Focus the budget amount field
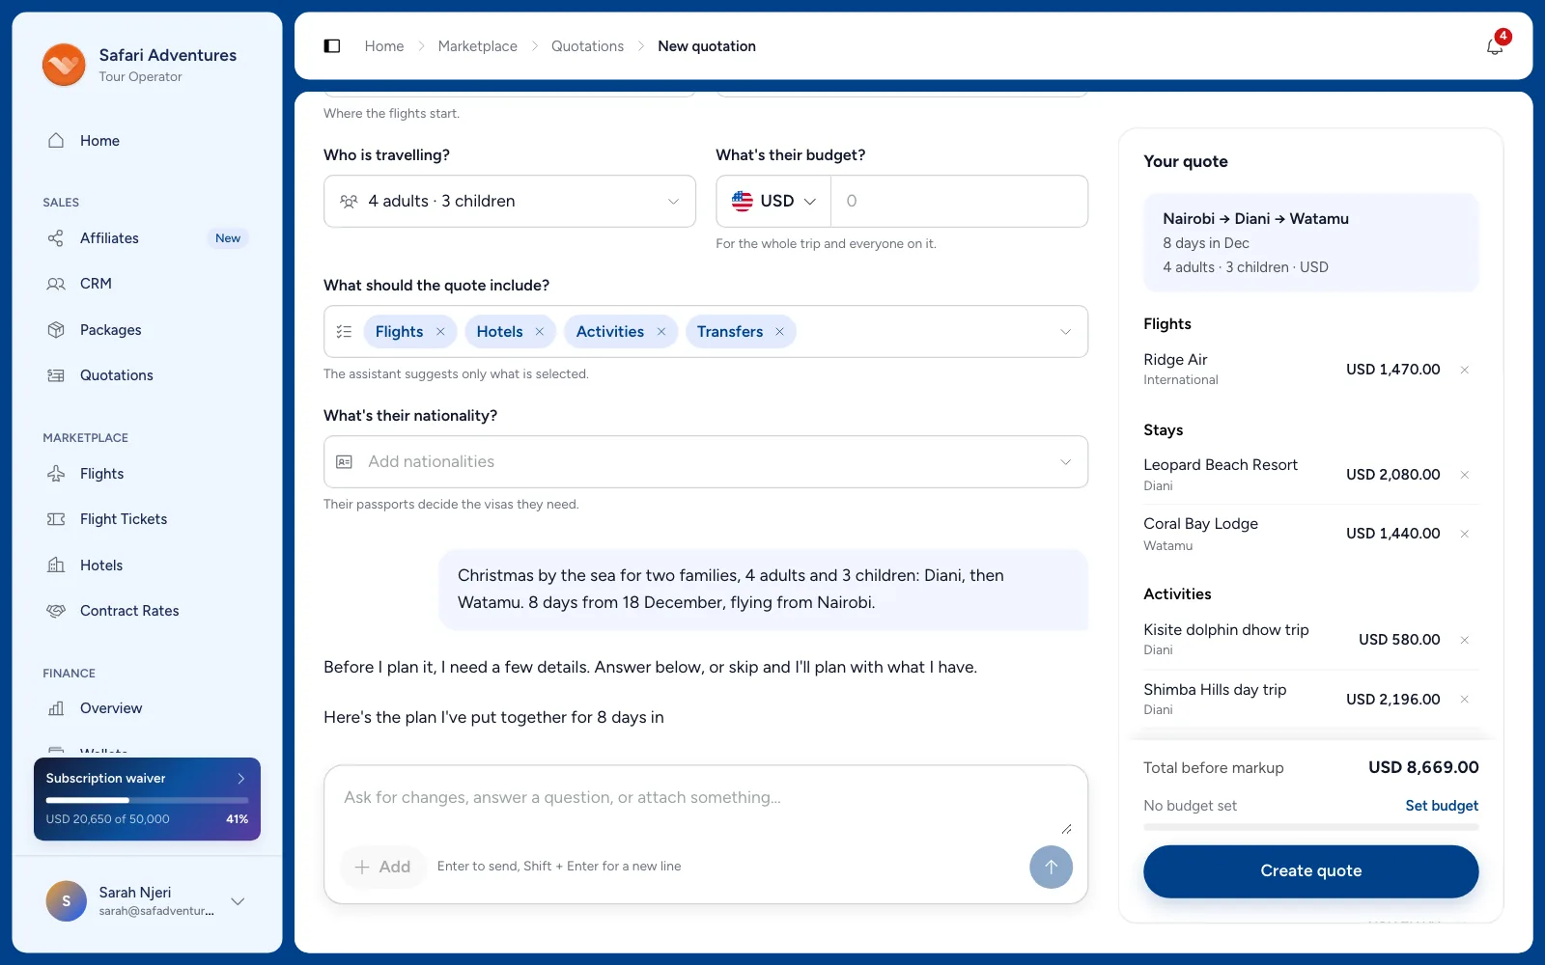 (x=960, y=201)
